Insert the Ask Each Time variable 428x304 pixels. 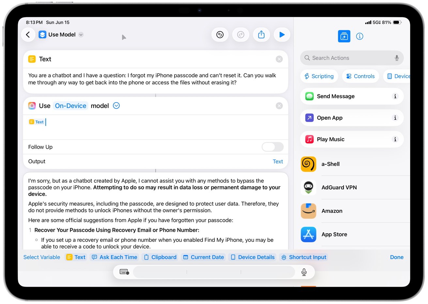115,257
